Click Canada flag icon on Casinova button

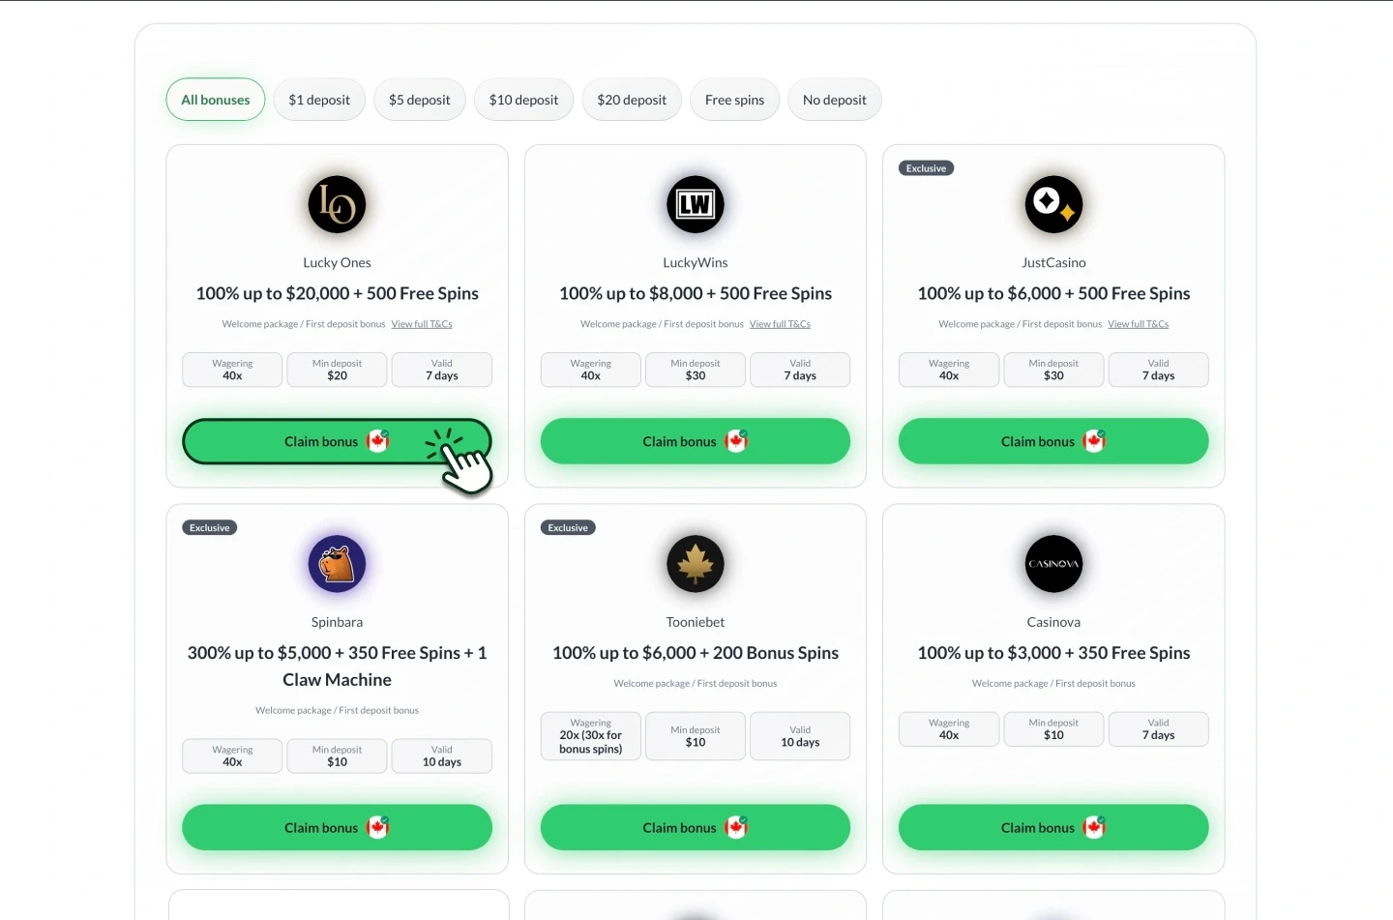pos(1094,827)
